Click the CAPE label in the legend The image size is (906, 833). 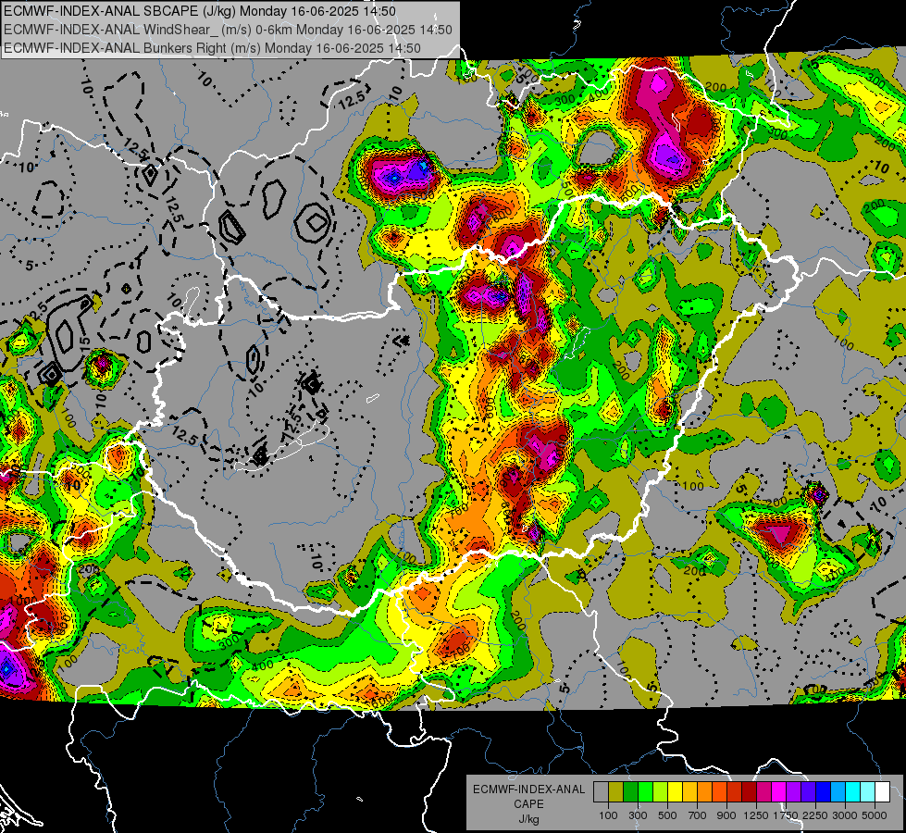pos(529,803)
